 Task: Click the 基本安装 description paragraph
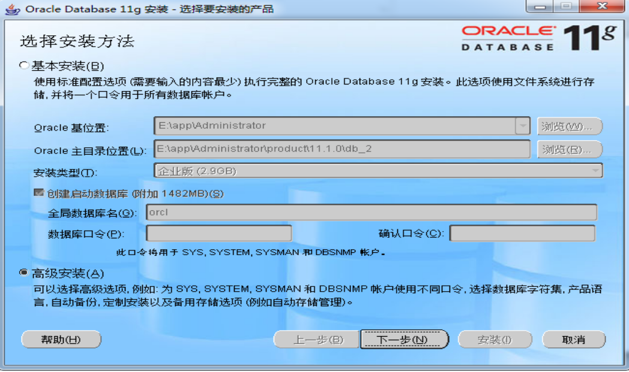click(314, 88)
